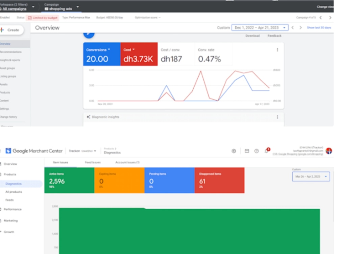
Task: Select the orange Expiring items card
Action: point(119,181)
